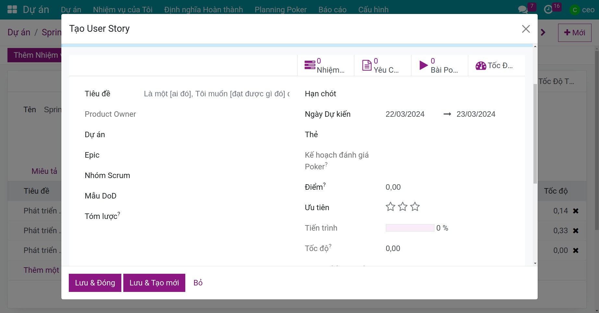Open the Cấu hình menu
Viewport: 599px width, 313px height.
pos(373,10)
